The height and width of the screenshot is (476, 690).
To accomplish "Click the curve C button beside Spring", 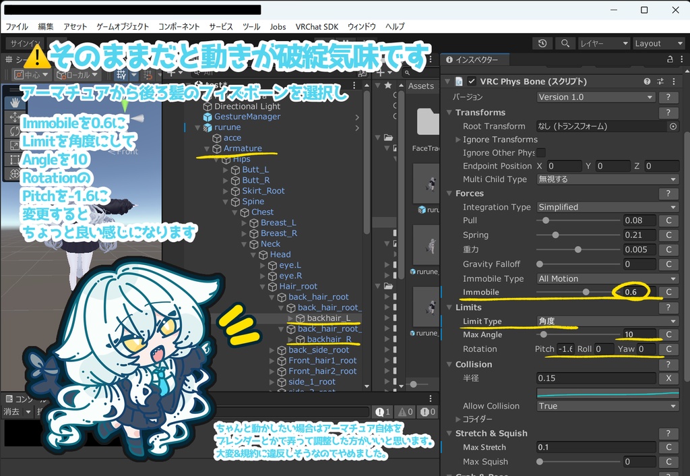I will [x=668, y=235].
